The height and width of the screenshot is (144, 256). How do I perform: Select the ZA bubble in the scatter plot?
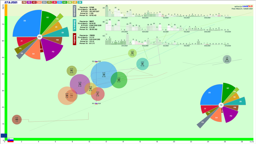[x=227, y=59]
